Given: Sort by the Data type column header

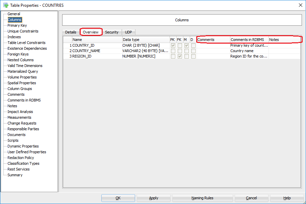Looking at the screenshot, I should coord(145,40).
